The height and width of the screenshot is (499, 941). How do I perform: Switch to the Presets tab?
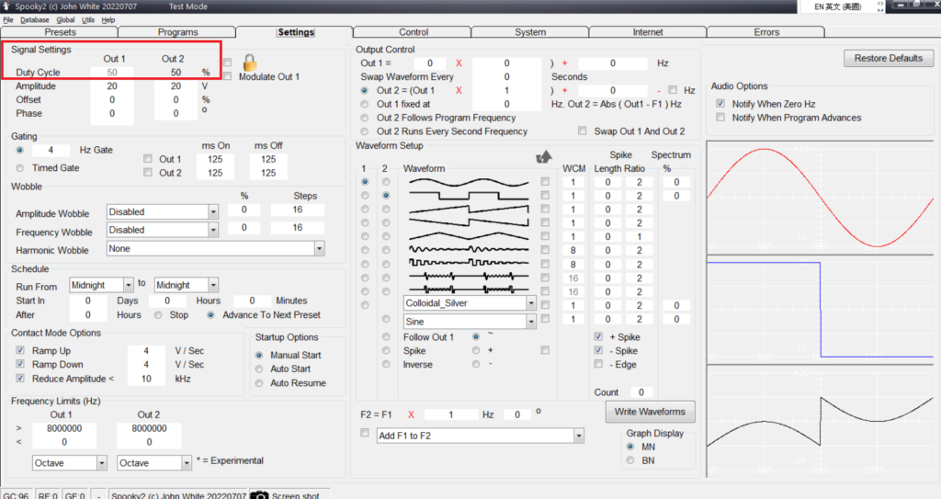coord(60,32)
